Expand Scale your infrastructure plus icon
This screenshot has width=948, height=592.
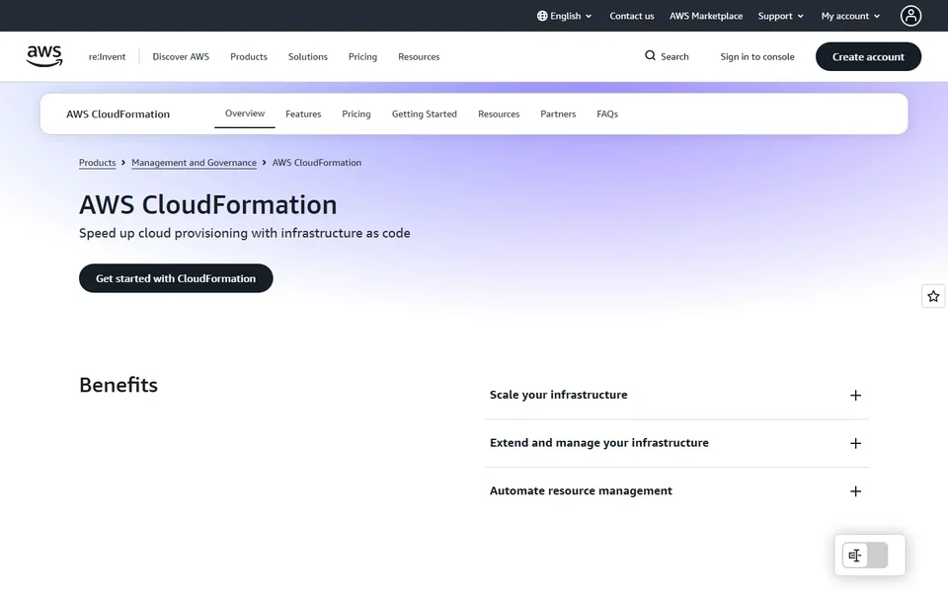(855, 395)
